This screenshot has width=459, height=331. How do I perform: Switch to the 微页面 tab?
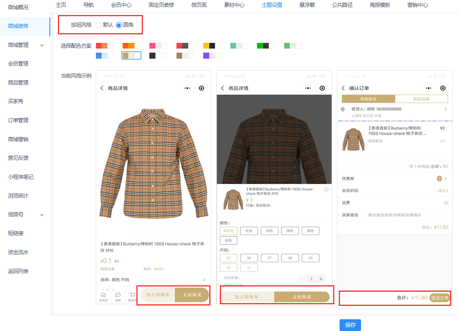(x=199, y=5)
